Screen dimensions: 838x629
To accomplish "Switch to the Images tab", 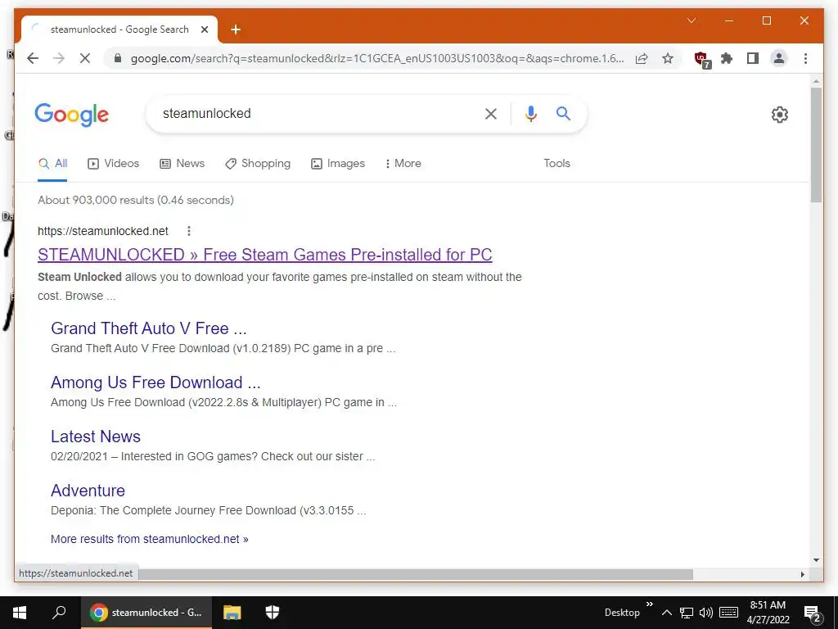I will (338, 164).
